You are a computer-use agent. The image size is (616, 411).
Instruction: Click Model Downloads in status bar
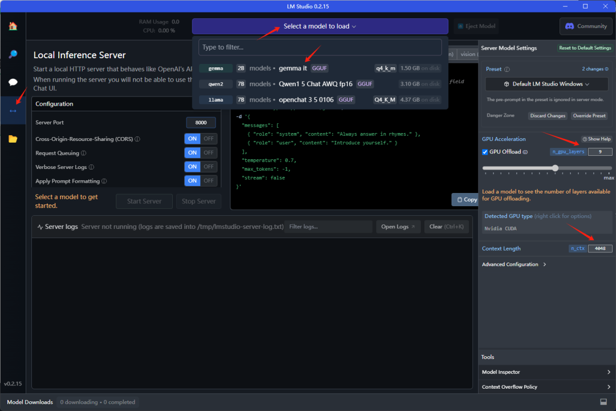tap(30, 402)
